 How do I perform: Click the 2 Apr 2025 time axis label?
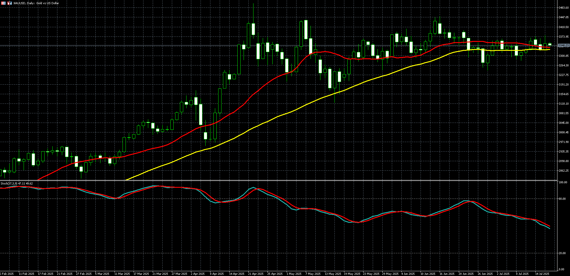pos(198,274)
